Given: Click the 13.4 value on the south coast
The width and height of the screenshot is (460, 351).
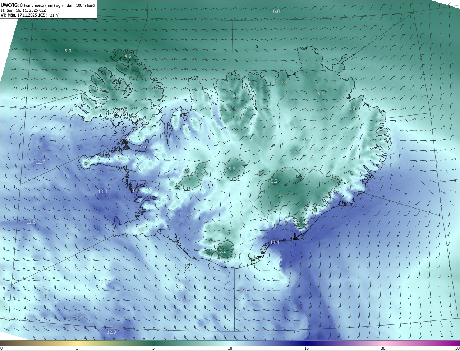Looking at the screenshot, I should click(275, 243).
